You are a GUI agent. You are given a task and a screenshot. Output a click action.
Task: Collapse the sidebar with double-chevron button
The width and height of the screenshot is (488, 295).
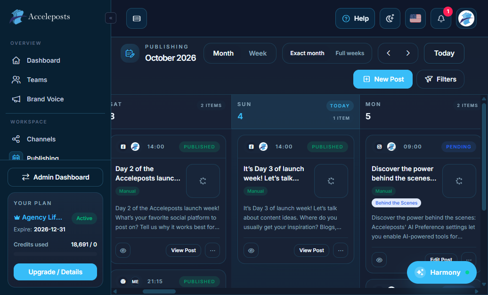111,18
